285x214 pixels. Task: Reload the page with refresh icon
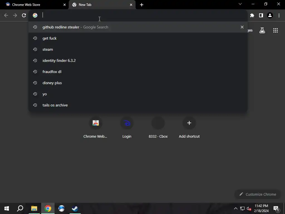[24, 16]
